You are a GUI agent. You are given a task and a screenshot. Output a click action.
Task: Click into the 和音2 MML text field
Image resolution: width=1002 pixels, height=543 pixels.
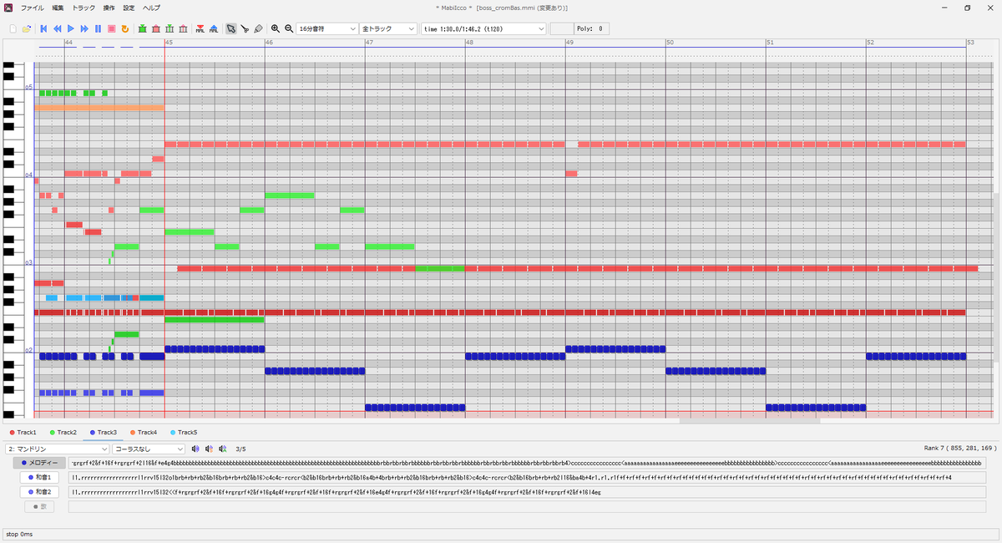coord(527,492)
